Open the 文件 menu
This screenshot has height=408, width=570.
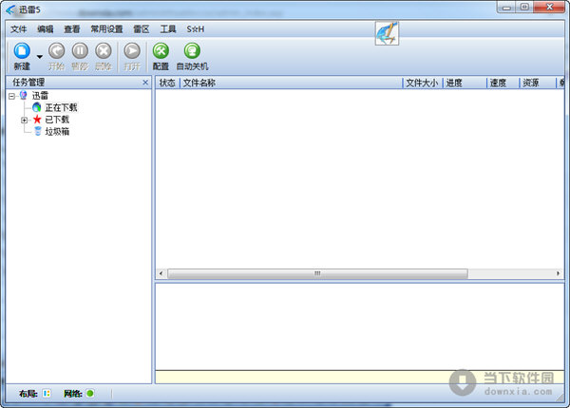click(x=18, y=29)
